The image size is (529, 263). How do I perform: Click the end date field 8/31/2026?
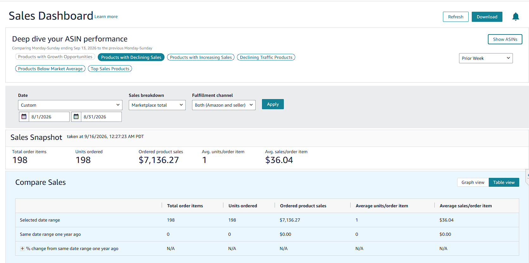click(x=101, y=117)
